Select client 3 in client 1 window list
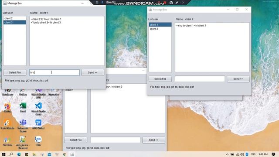Viewport: 279px width, 157px height. point(14,22)
